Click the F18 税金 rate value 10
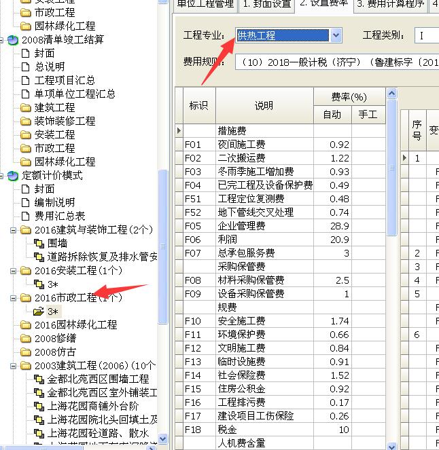Viewport: 439px width, 450px height. pyautogui.click(x=332, y=430)
